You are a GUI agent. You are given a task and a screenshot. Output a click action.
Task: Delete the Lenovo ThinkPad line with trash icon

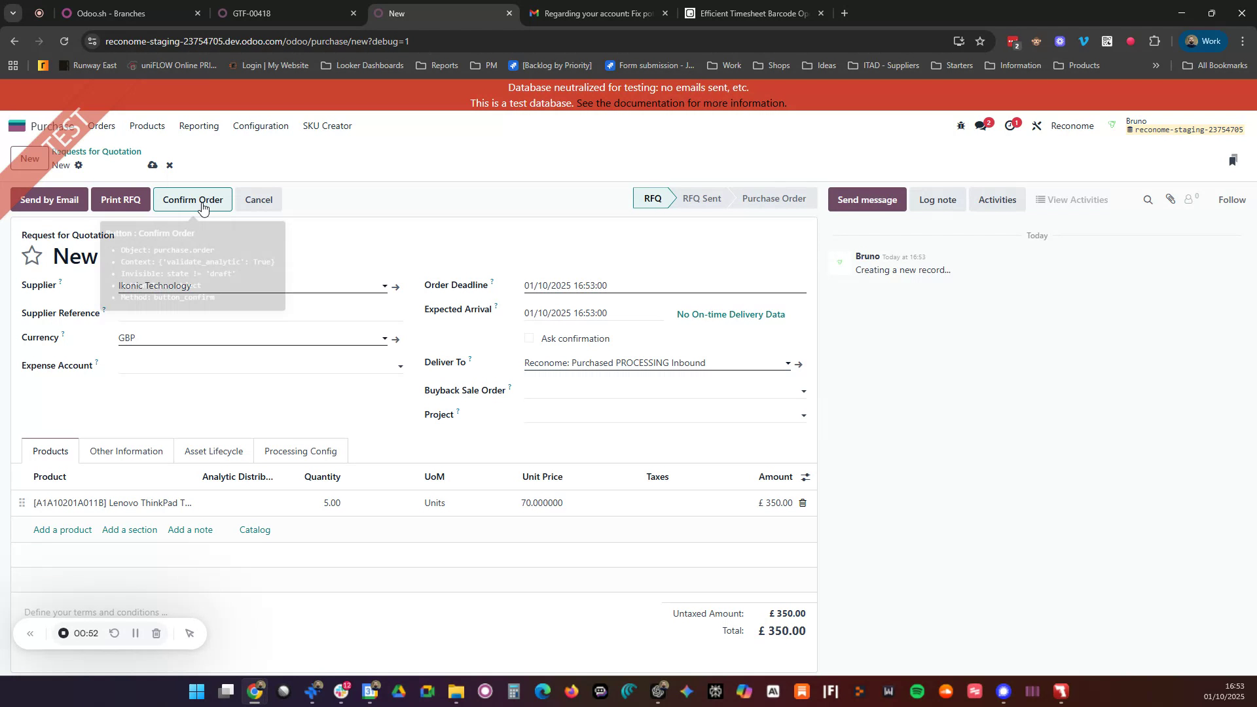coord(802,503)
